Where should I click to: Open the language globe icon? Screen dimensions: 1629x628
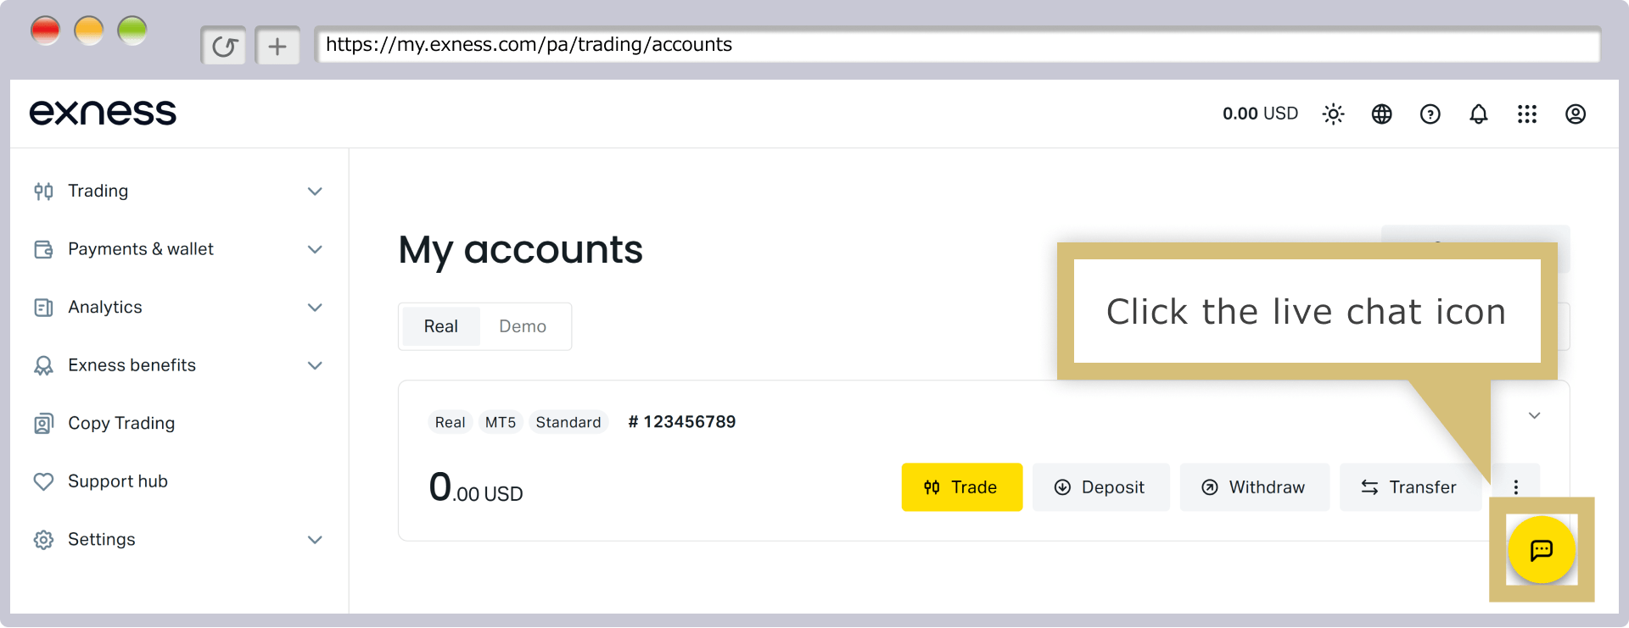tap(1381, 114)
